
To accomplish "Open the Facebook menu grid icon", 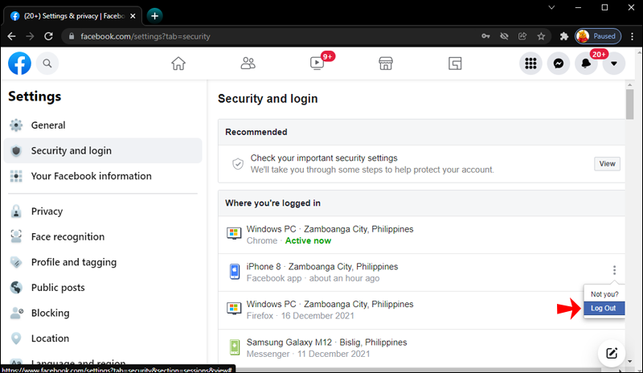I will coord(530,64).
